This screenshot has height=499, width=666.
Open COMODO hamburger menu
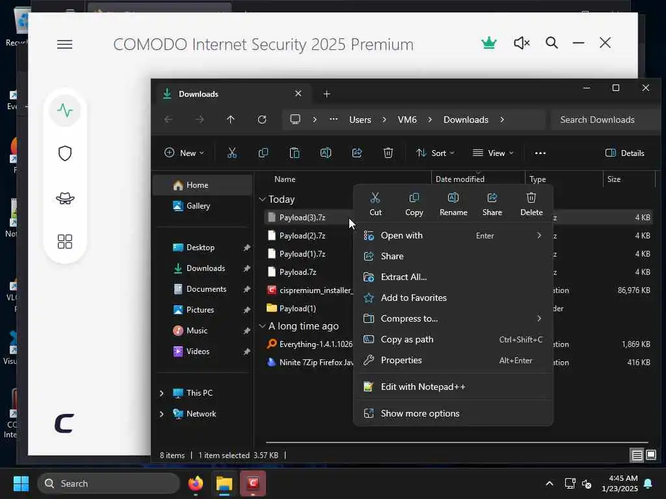click(64, 44)
